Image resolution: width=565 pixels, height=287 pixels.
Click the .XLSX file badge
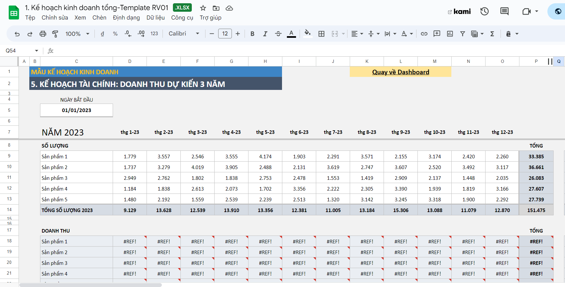click(182, 7)
